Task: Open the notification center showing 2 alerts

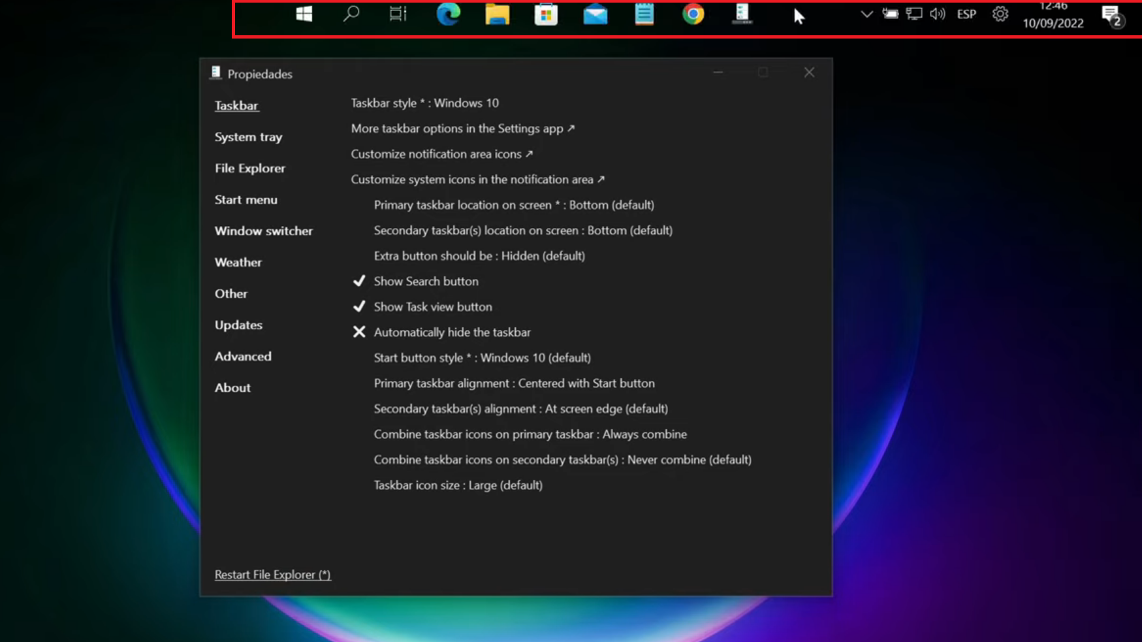Action: coord(1112,14)
